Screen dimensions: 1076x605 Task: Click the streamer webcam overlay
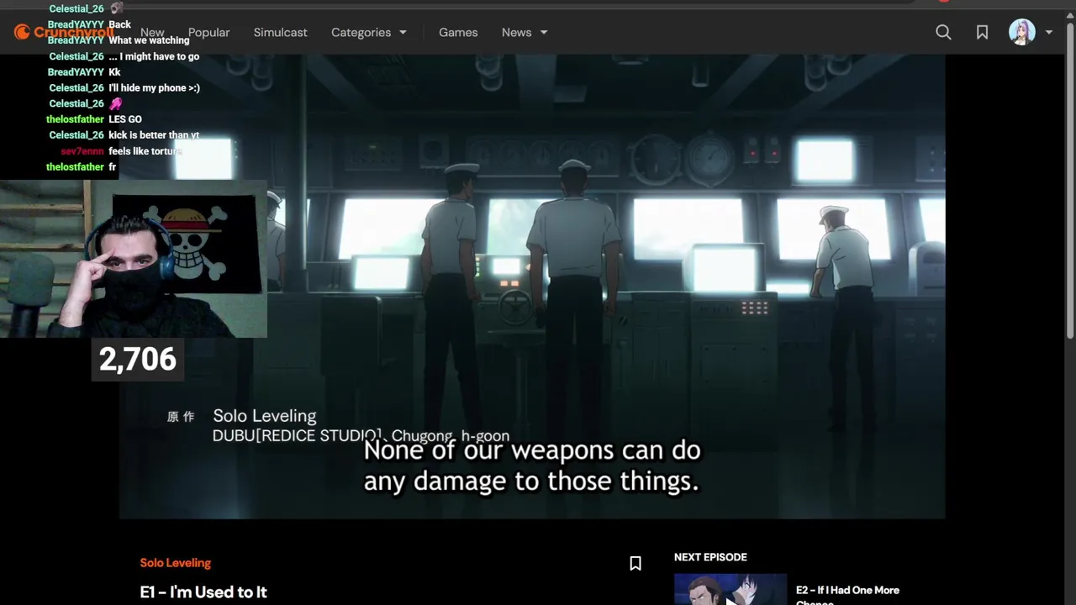click(134, 259)
